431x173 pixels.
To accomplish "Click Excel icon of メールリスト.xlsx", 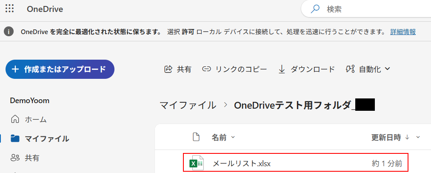I will click(x=196, y=163).
